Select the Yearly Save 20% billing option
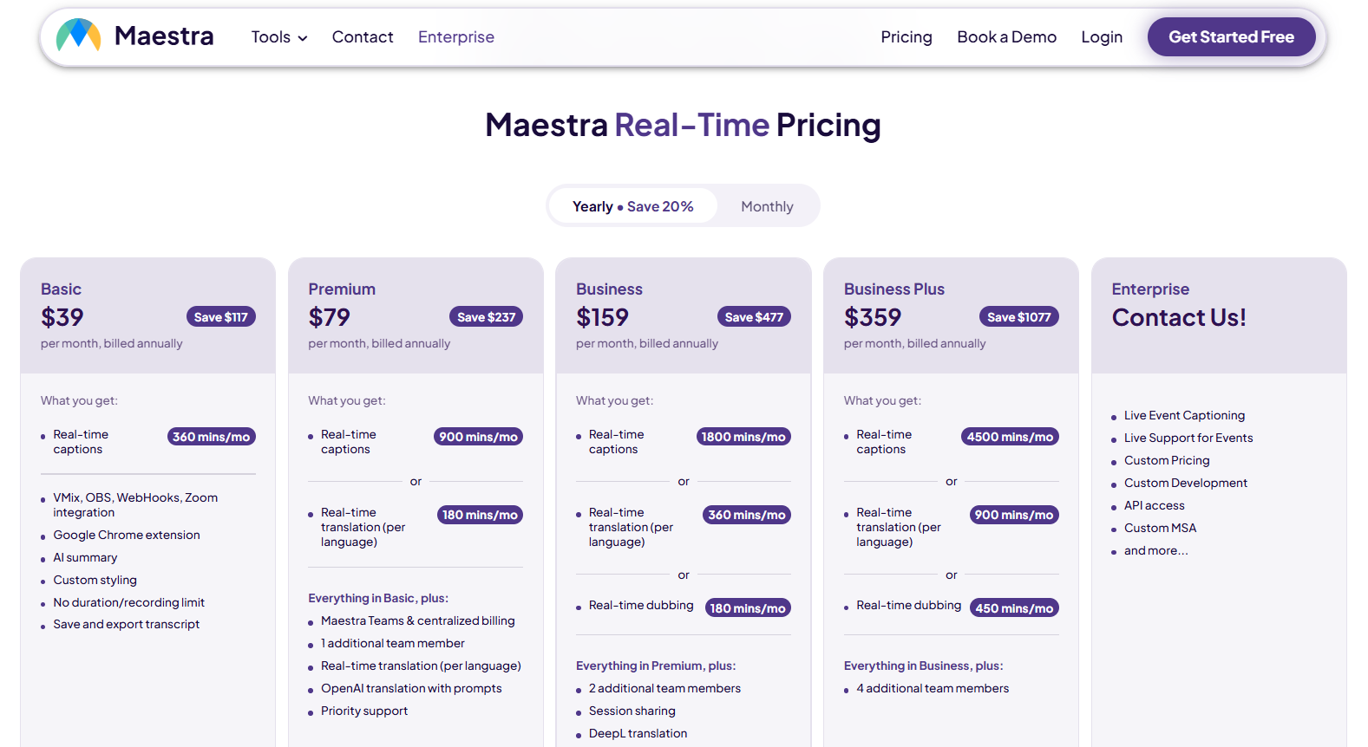This screenshot has height=747, width=1368. point(632,205)
